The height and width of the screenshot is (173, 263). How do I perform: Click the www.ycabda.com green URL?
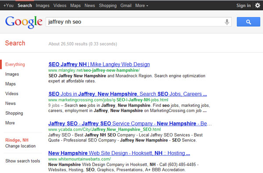[104, 129]
